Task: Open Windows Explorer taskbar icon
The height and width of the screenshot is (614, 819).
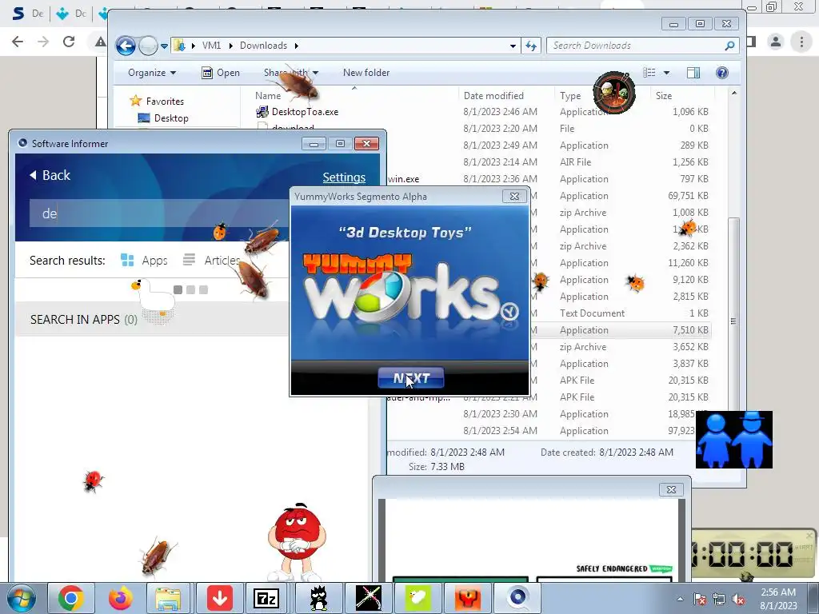Action: coord(168,598)
